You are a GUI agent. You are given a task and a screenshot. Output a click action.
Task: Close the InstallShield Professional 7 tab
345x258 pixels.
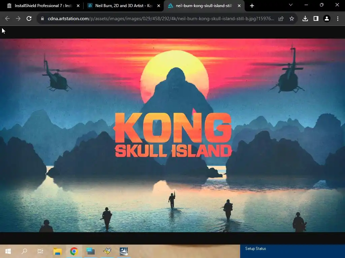[78, 6]
